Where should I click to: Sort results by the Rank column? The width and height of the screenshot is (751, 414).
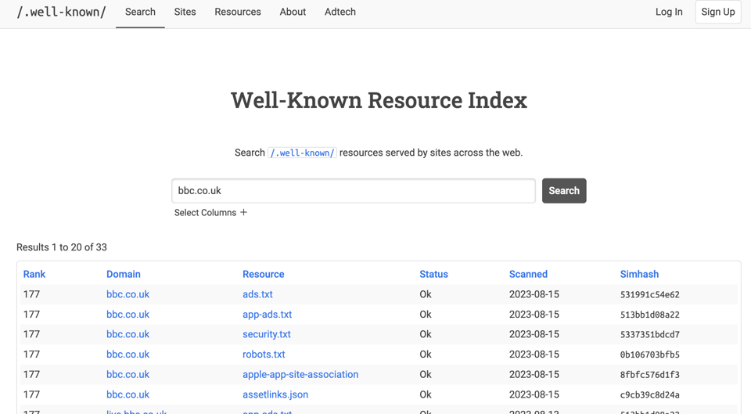pyautogui.click(x=34, y=274)
